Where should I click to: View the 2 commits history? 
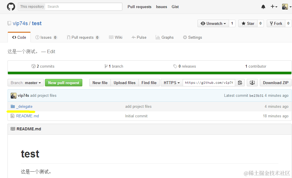(43, 66)
